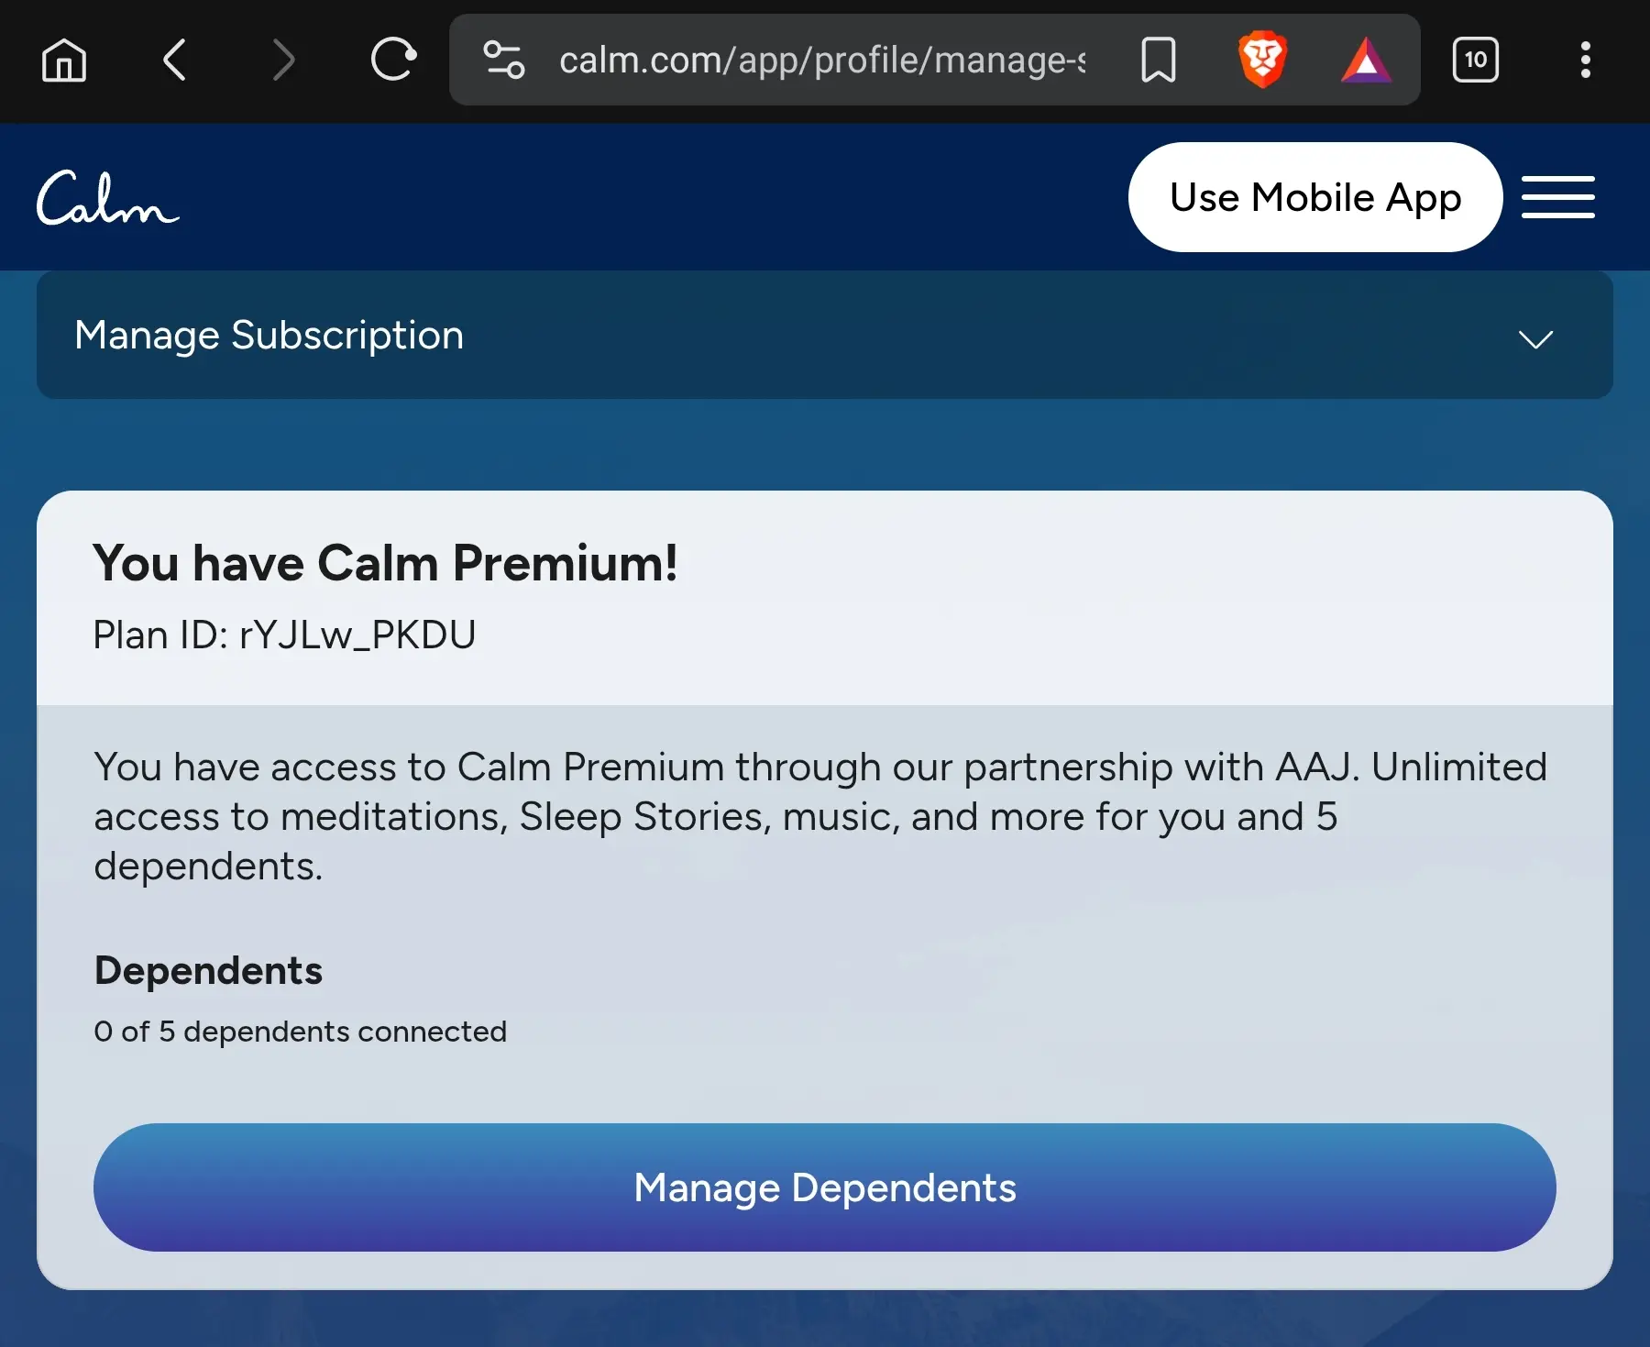Open the browser three-dot menu
This screenshot has height=1347, width=1650.
click(1586, 61)
